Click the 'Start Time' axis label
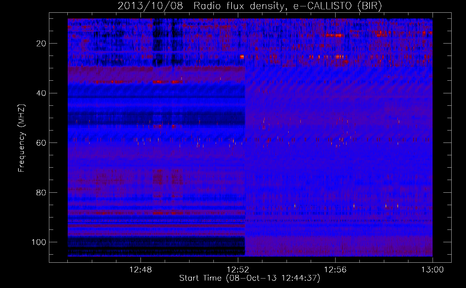Screen dimensions: 466x288 tap(250, 278)
